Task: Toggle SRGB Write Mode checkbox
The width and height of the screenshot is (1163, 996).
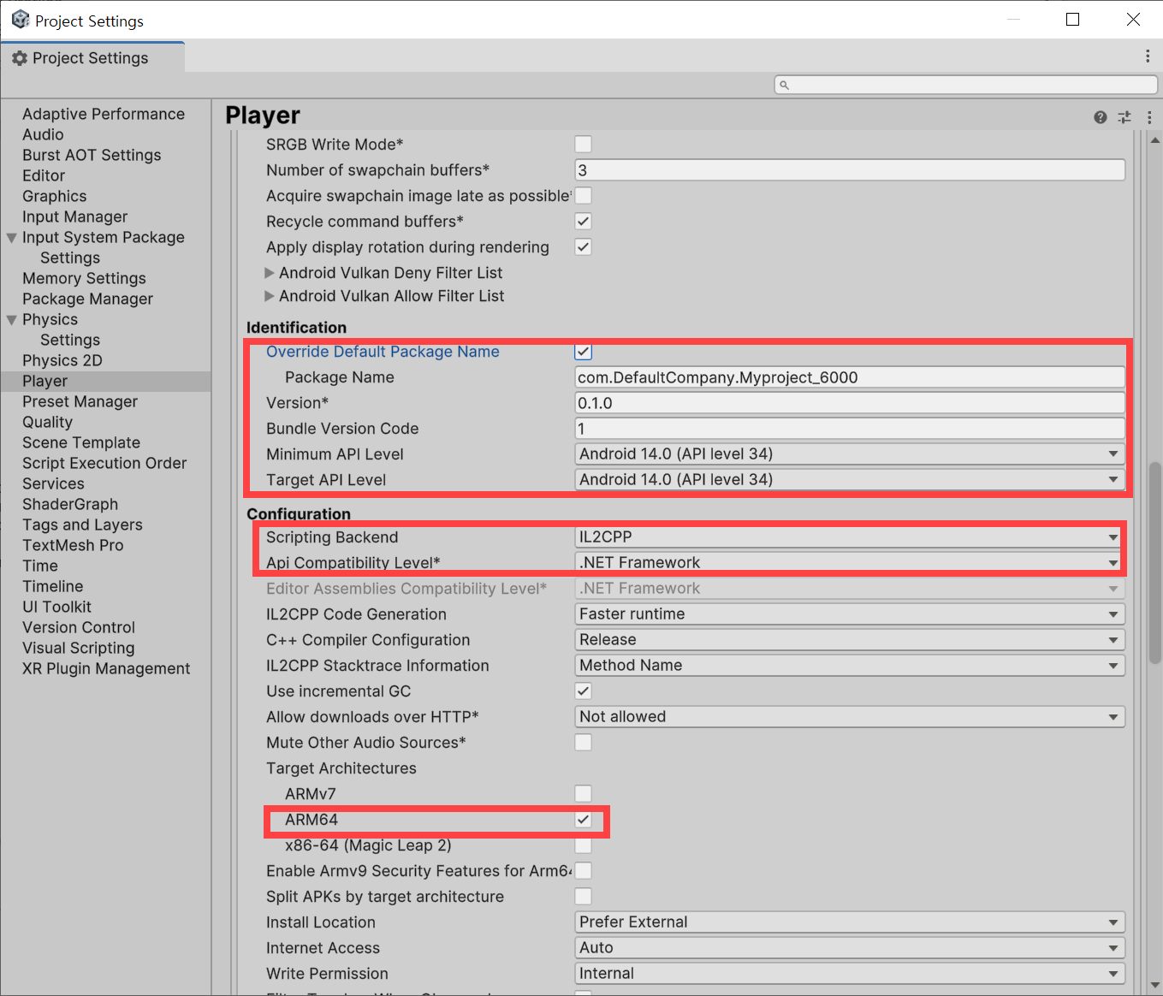Action: [x=584, y=145]
